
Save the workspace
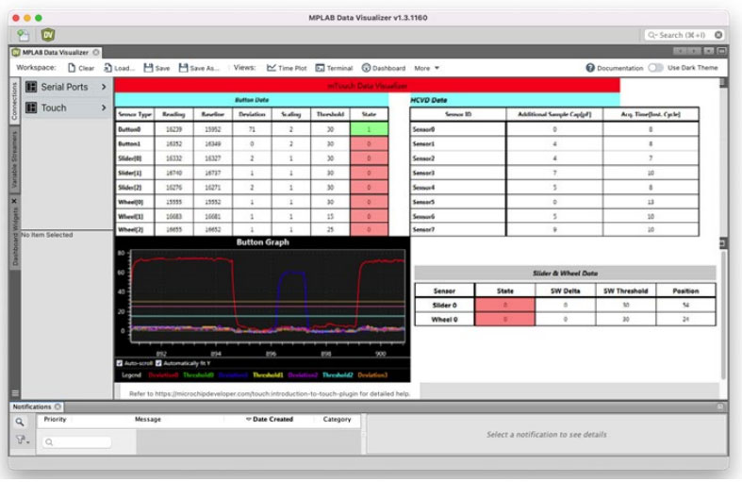coord(157,68)
